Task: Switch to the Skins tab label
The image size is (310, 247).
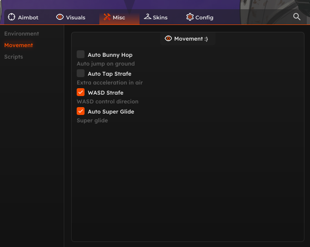Action: (x=160, y=18)
